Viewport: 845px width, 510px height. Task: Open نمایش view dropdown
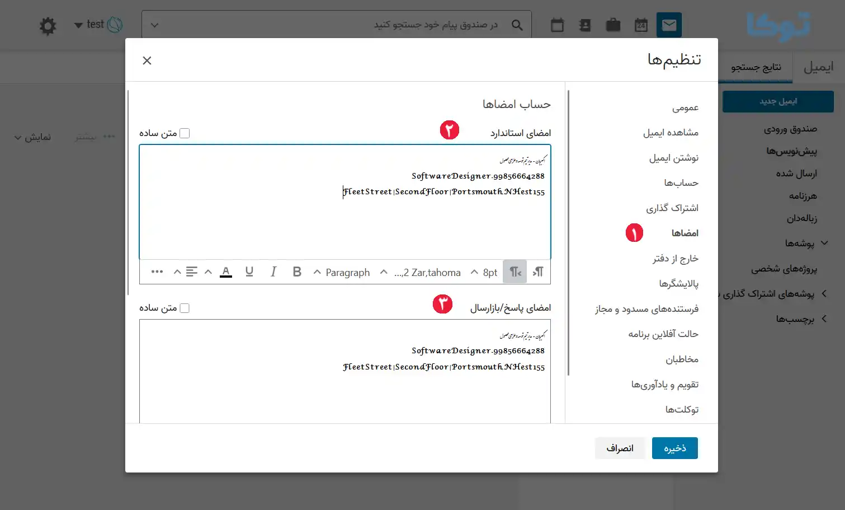[x=32, y=137]
